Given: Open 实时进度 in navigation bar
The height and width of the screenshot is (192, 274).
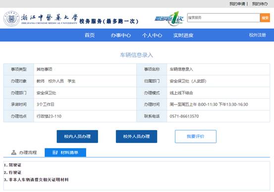Looking at the screenshot, I should point(183,35).
